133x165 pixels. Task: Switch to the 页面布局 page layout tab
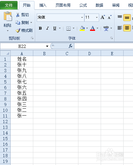click(63, 5)
